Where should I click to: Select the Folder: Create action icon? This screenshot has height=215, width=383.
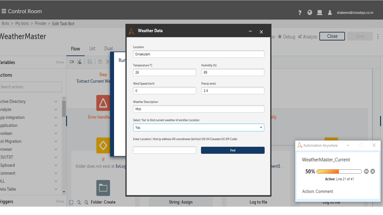pyautogui.click(x=103, y=188)
